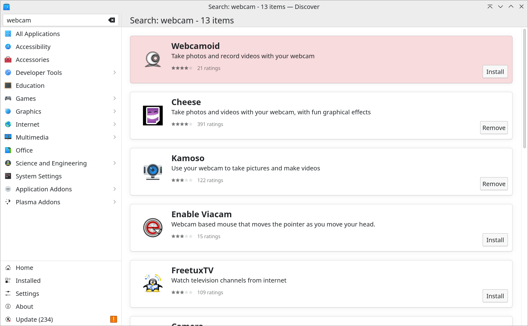Click the Education chalkboard icon
Screen dimensions: 528x326
(8, 85)
